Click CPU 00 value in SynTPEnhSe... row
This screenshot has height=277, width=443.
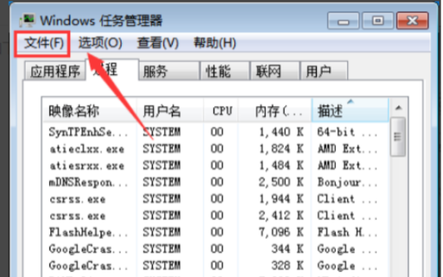(x=217, y=132)
